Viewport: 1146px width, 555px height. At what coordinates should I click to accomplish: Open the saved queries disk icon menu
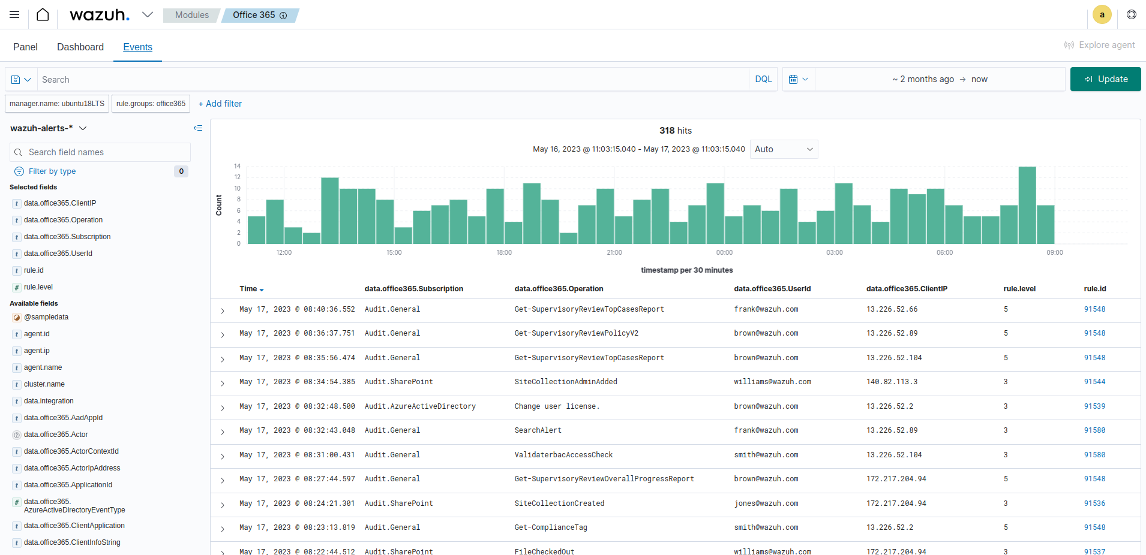[x=21, y=80]
